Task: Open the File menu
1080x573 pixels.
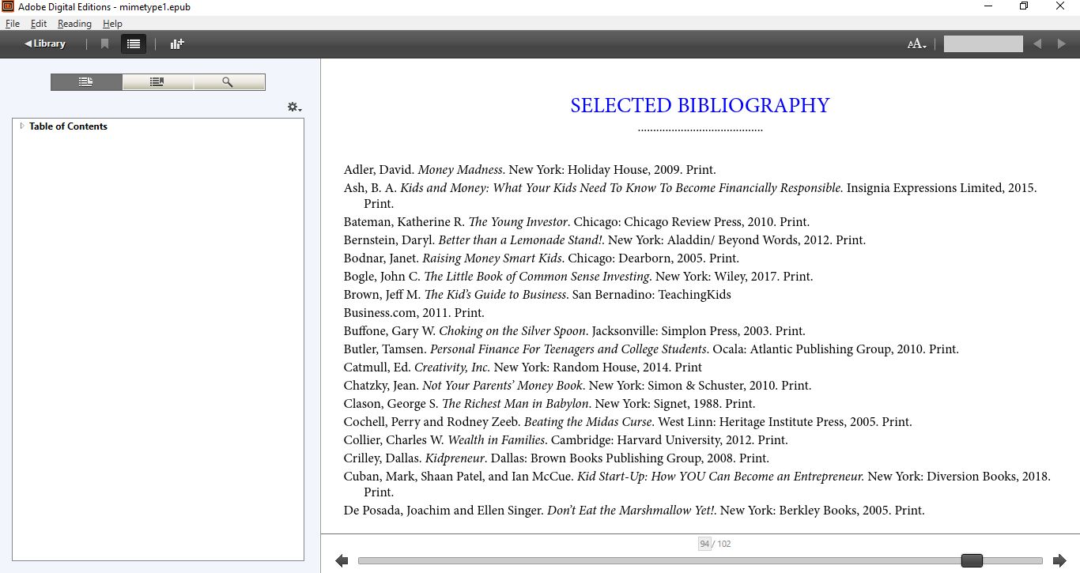Action: tap(12, 24)
